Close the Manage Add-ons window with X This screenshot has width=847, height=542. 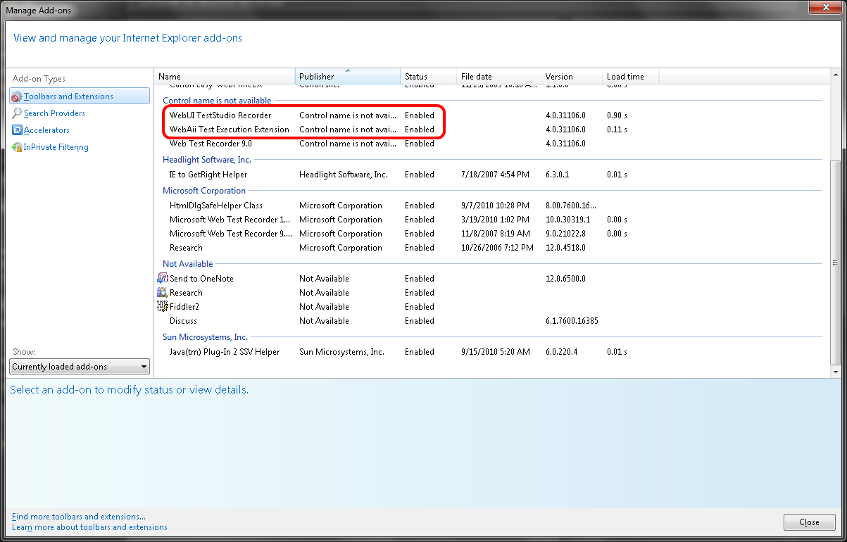[825, 8]
